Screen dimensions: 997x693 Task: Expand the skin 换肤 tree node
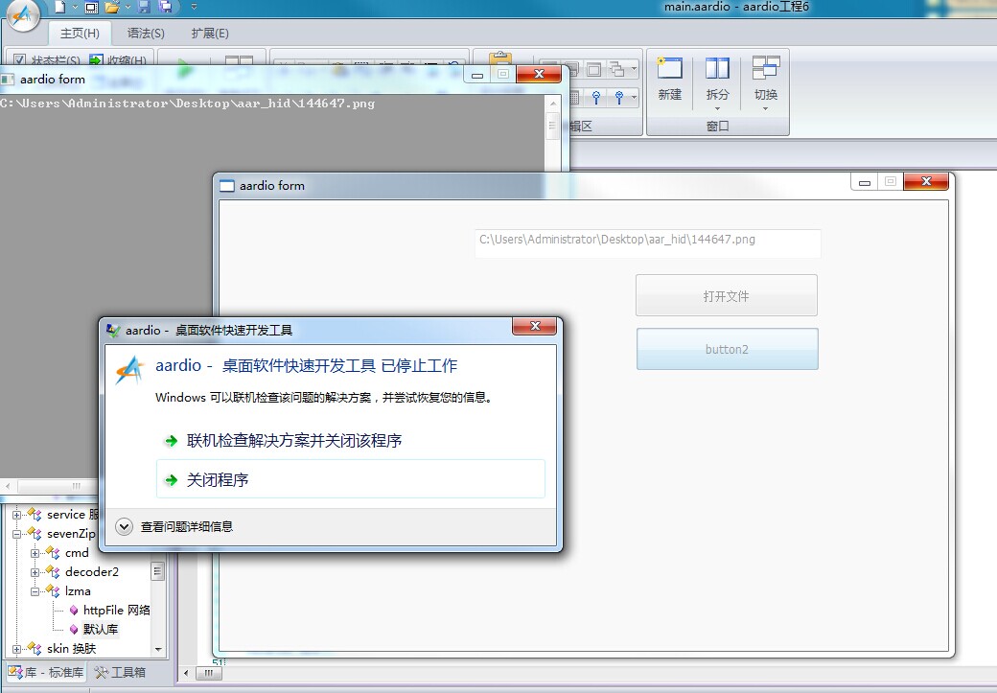tap(16, 649)
